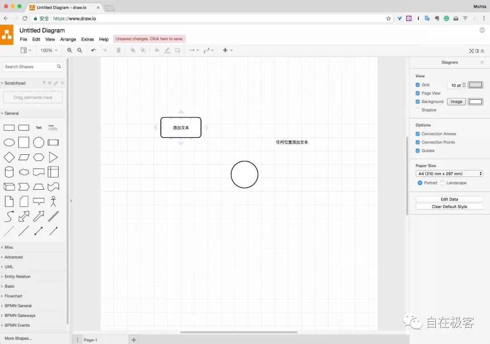Image resolution: width=490 pixels, height=344 pixels.
Task: Open the File menu
Action: (24, 39)
